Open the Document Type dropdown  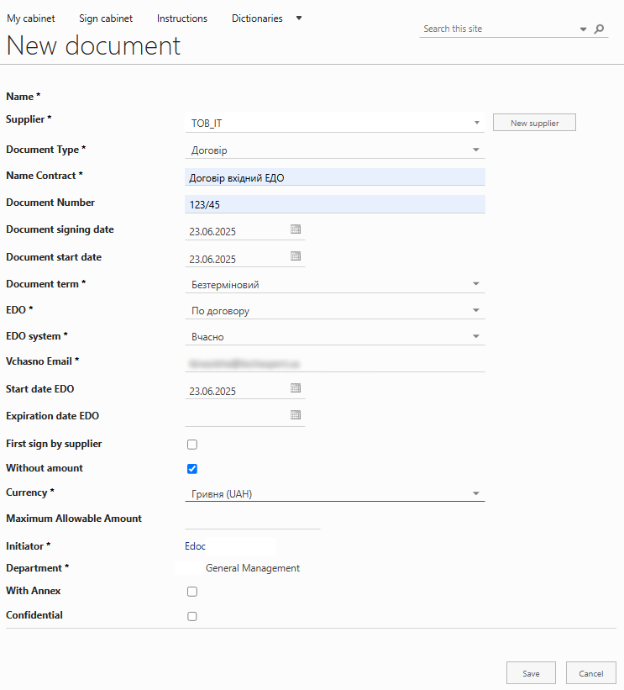334,150
